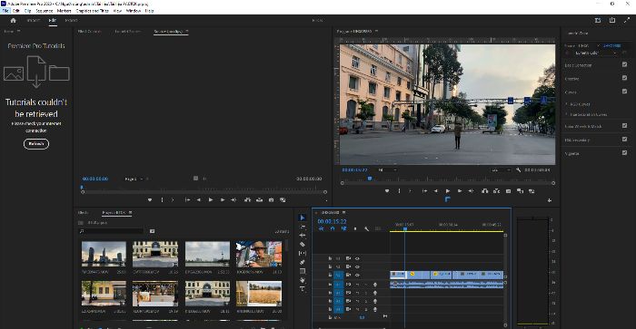Open Program monitor panel menu
The height and width of the screenshot is (329, 636).
coord(376,31)
